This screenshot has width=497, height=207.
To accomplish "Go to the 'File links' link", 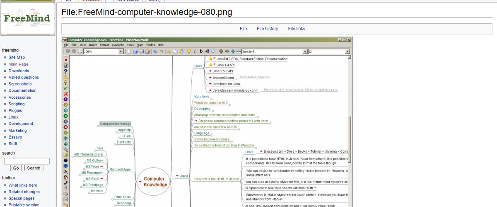I will pos(297,29).
